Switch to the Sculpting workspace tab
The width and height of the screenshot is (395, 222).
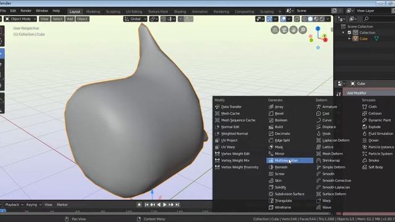click(113, 12)
